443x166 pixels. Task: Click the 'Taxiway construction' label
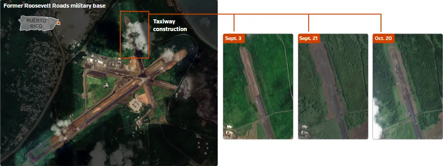pyautogui.click(x=170, y=25)
